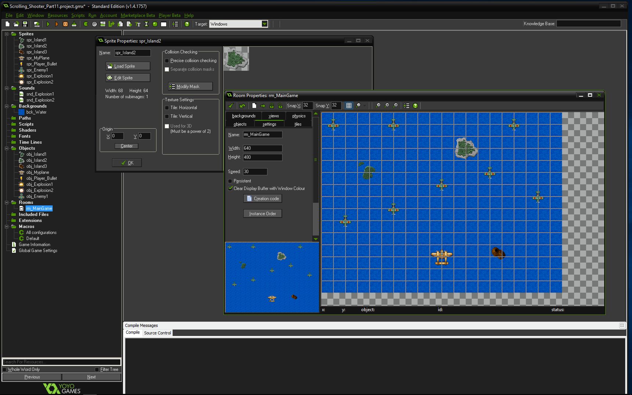
Task: Create a new path resource icon
Action: pos(112,24)
